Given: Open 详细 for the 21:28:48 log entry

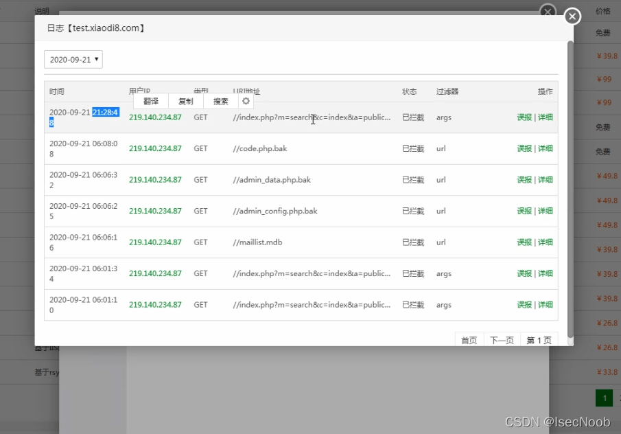Looking at the screenshot, I should pos(546,117).
